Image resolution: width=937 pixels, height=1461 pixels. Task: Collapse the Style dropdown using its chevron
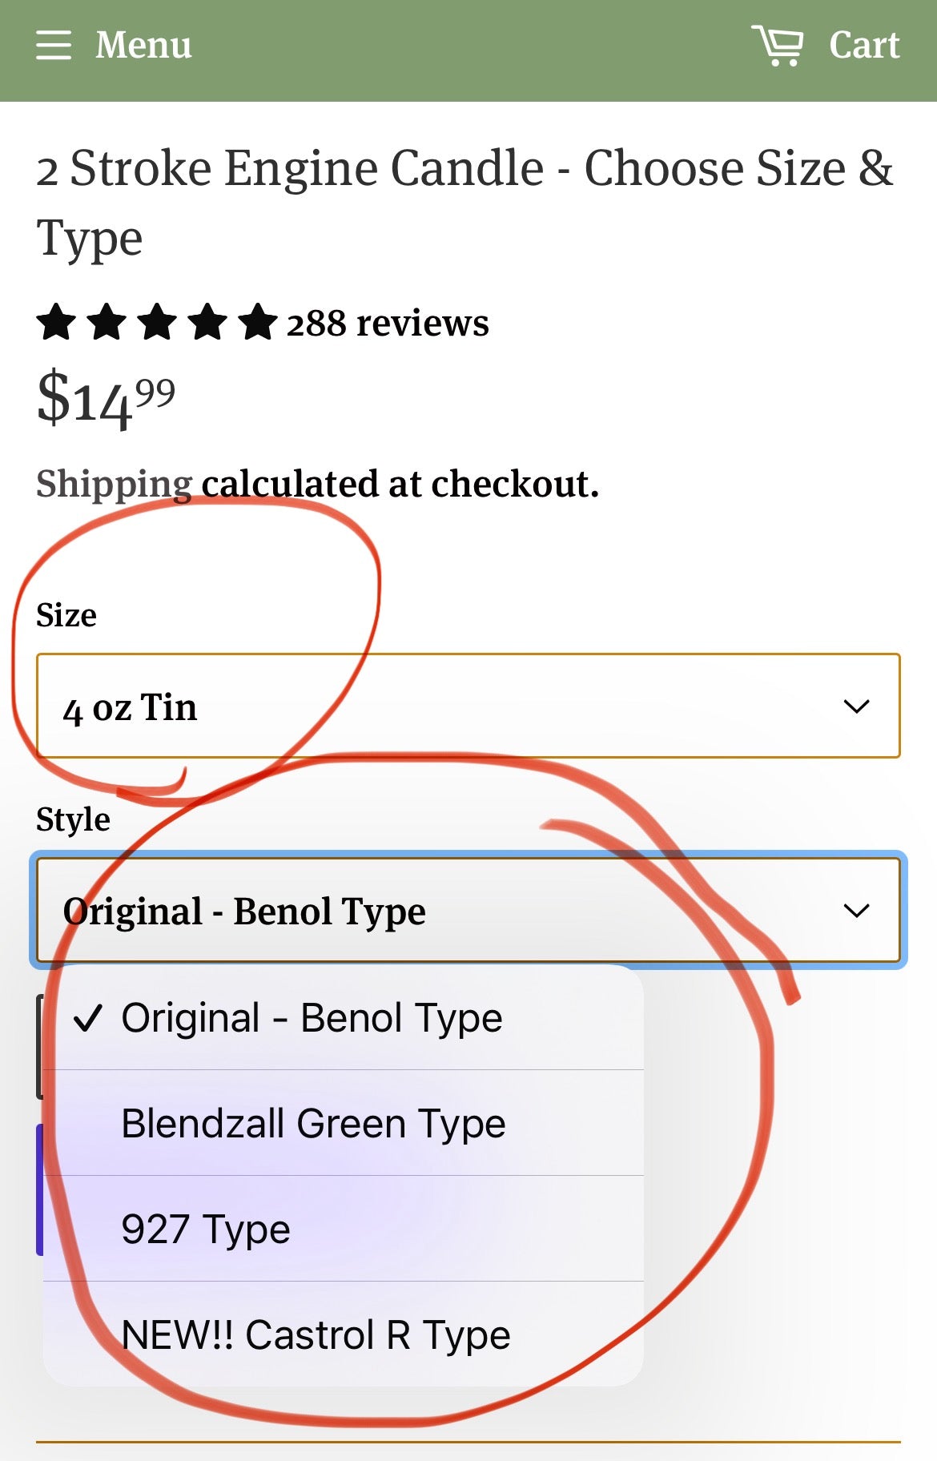[856, 911]
